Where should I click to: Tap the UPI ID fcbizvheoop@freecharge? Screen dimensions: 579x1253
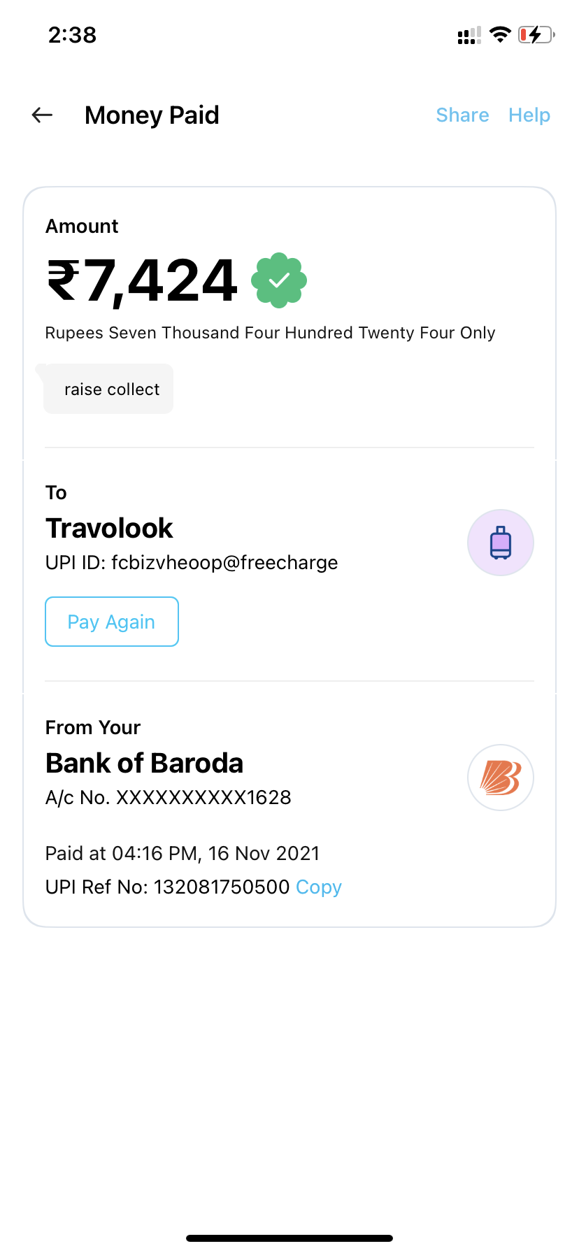(x=192, y=563)
